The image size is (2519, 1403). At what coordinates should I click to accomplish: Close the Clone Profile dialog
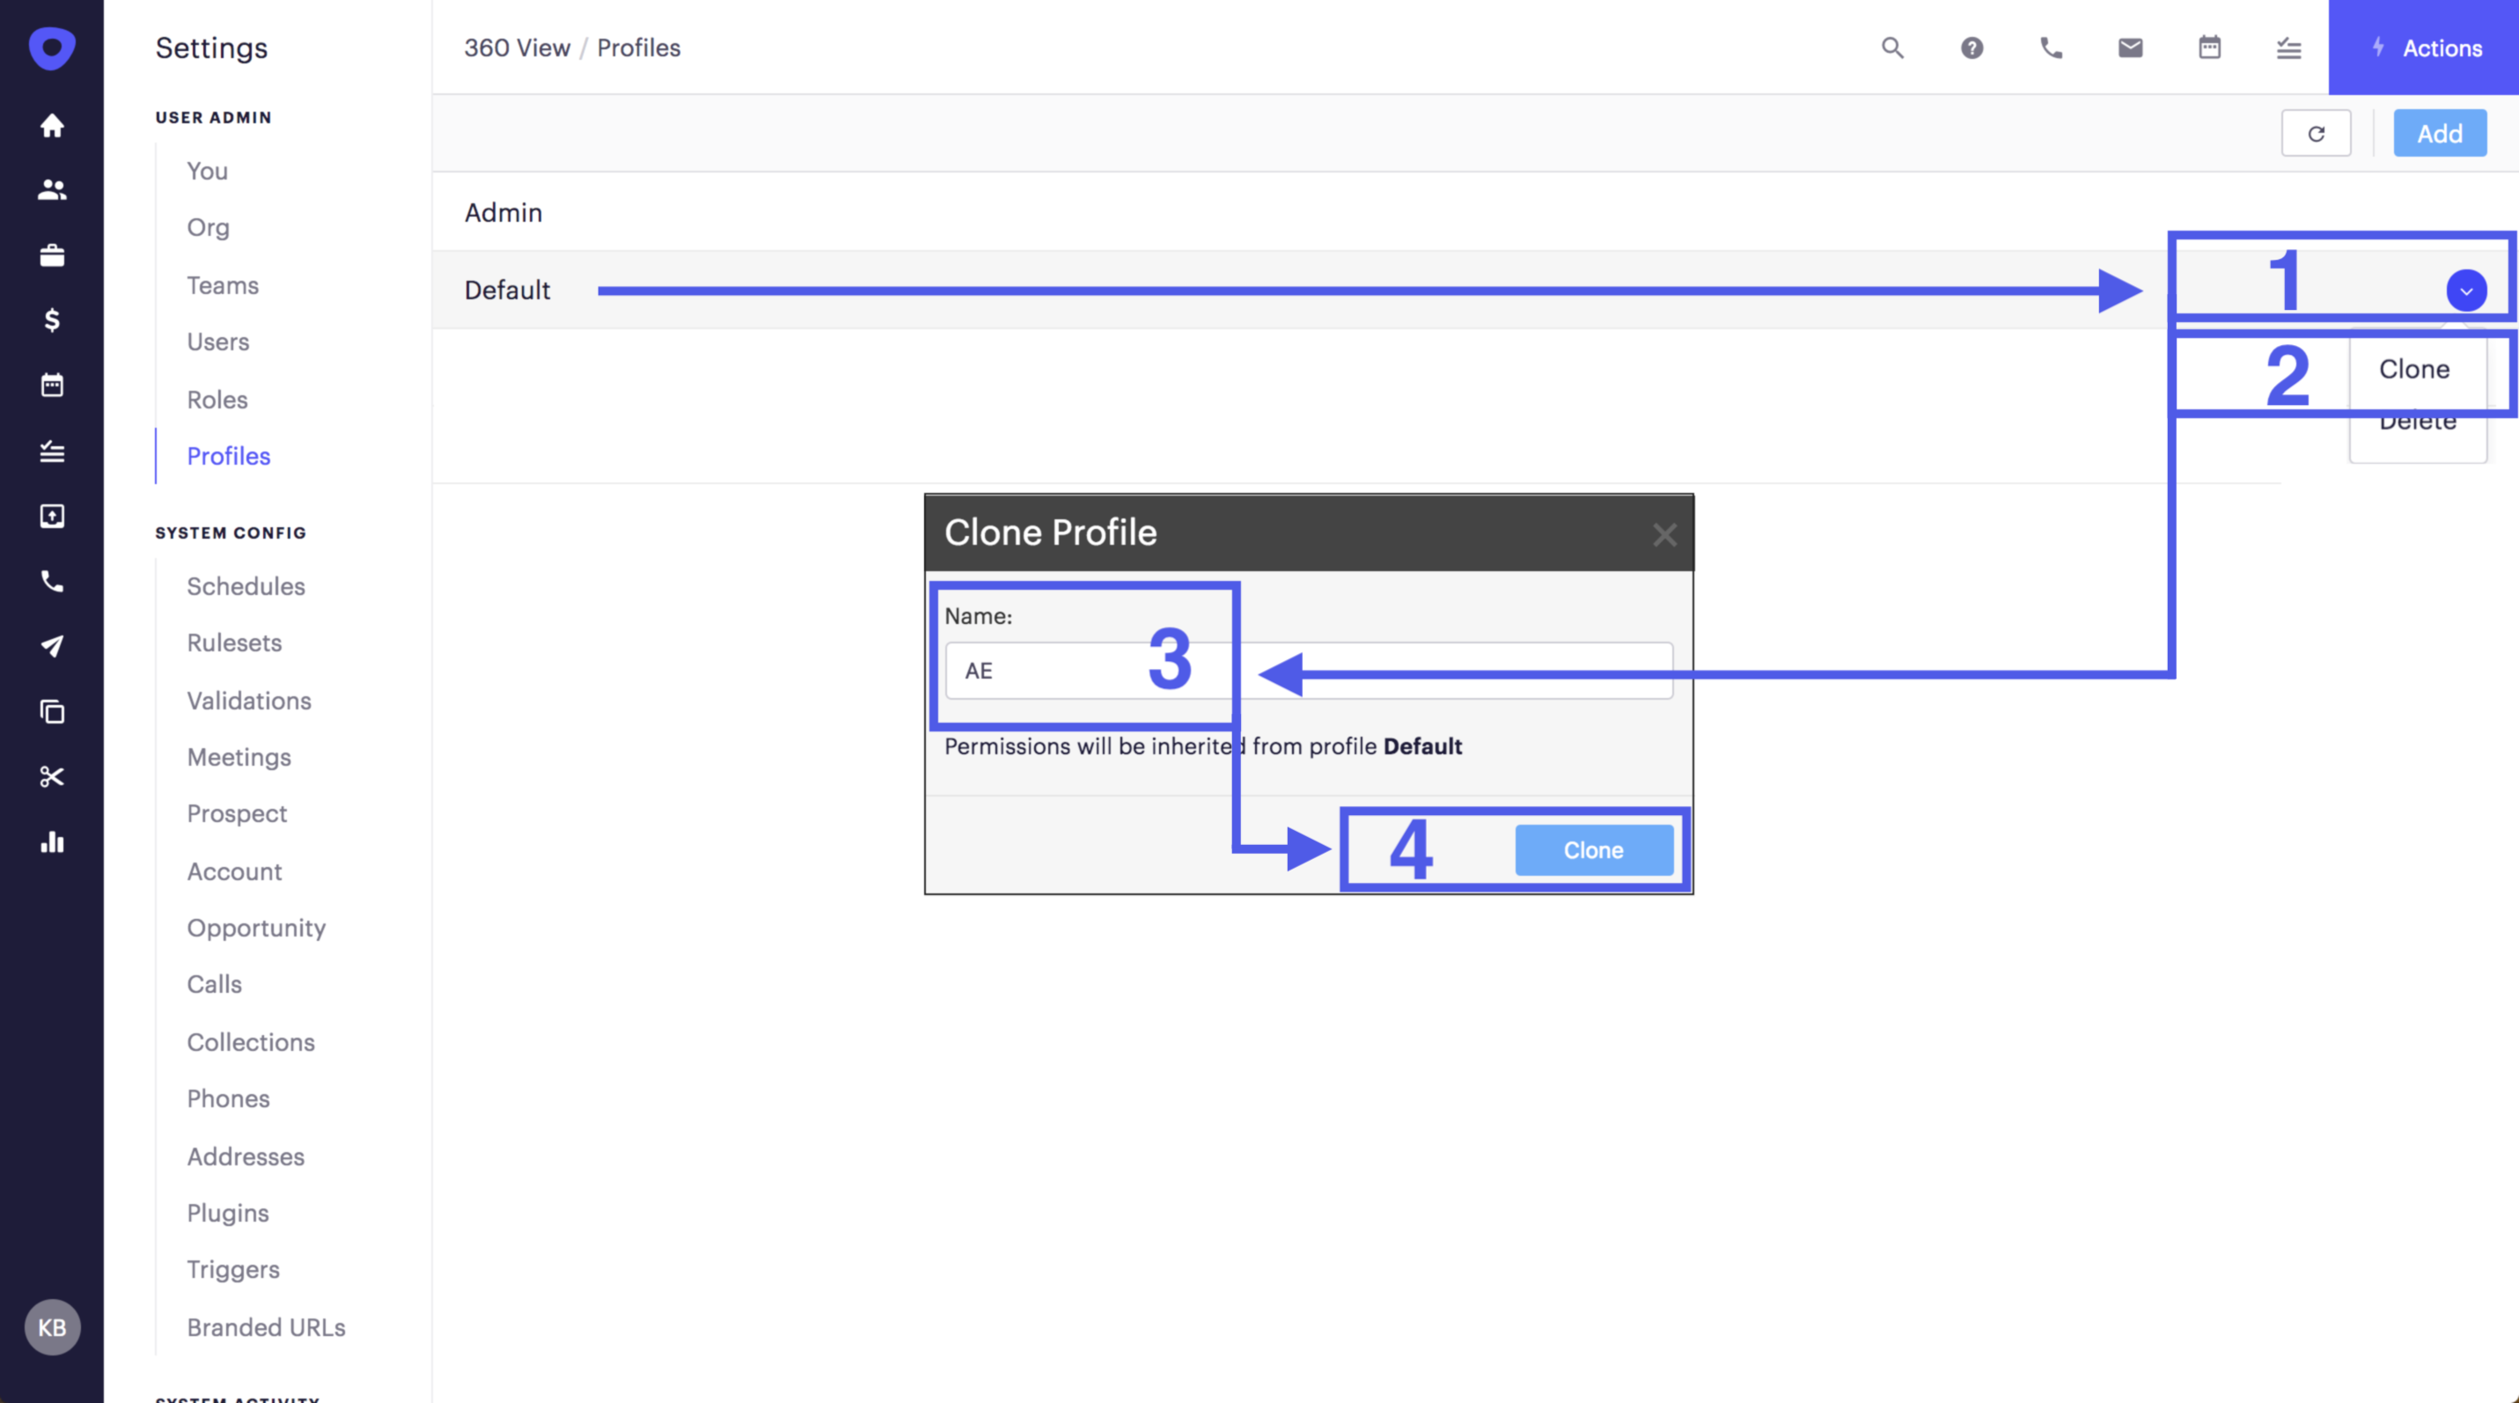pos(1664,535)
